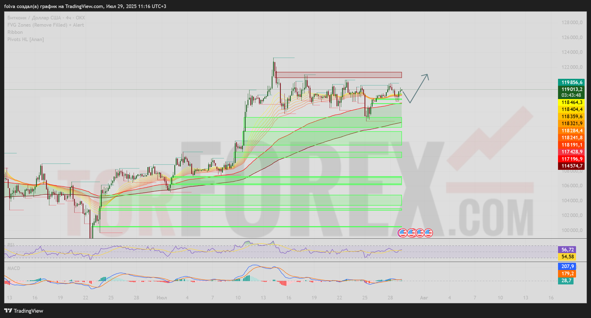Click the TradingView logo at bottom left
The width and height of the screenshot is (591, 318).
click(24, 311)
